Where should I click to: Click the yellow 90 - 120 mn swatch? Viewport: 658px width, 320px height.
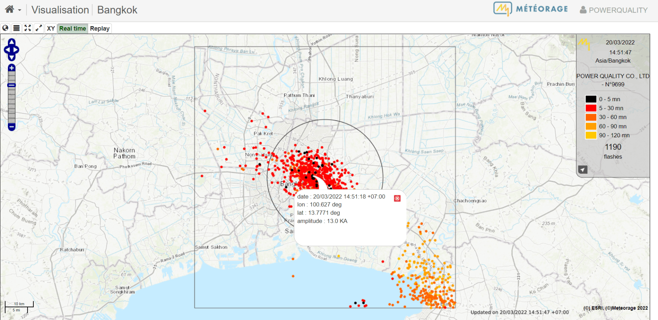tap(591, 135)
